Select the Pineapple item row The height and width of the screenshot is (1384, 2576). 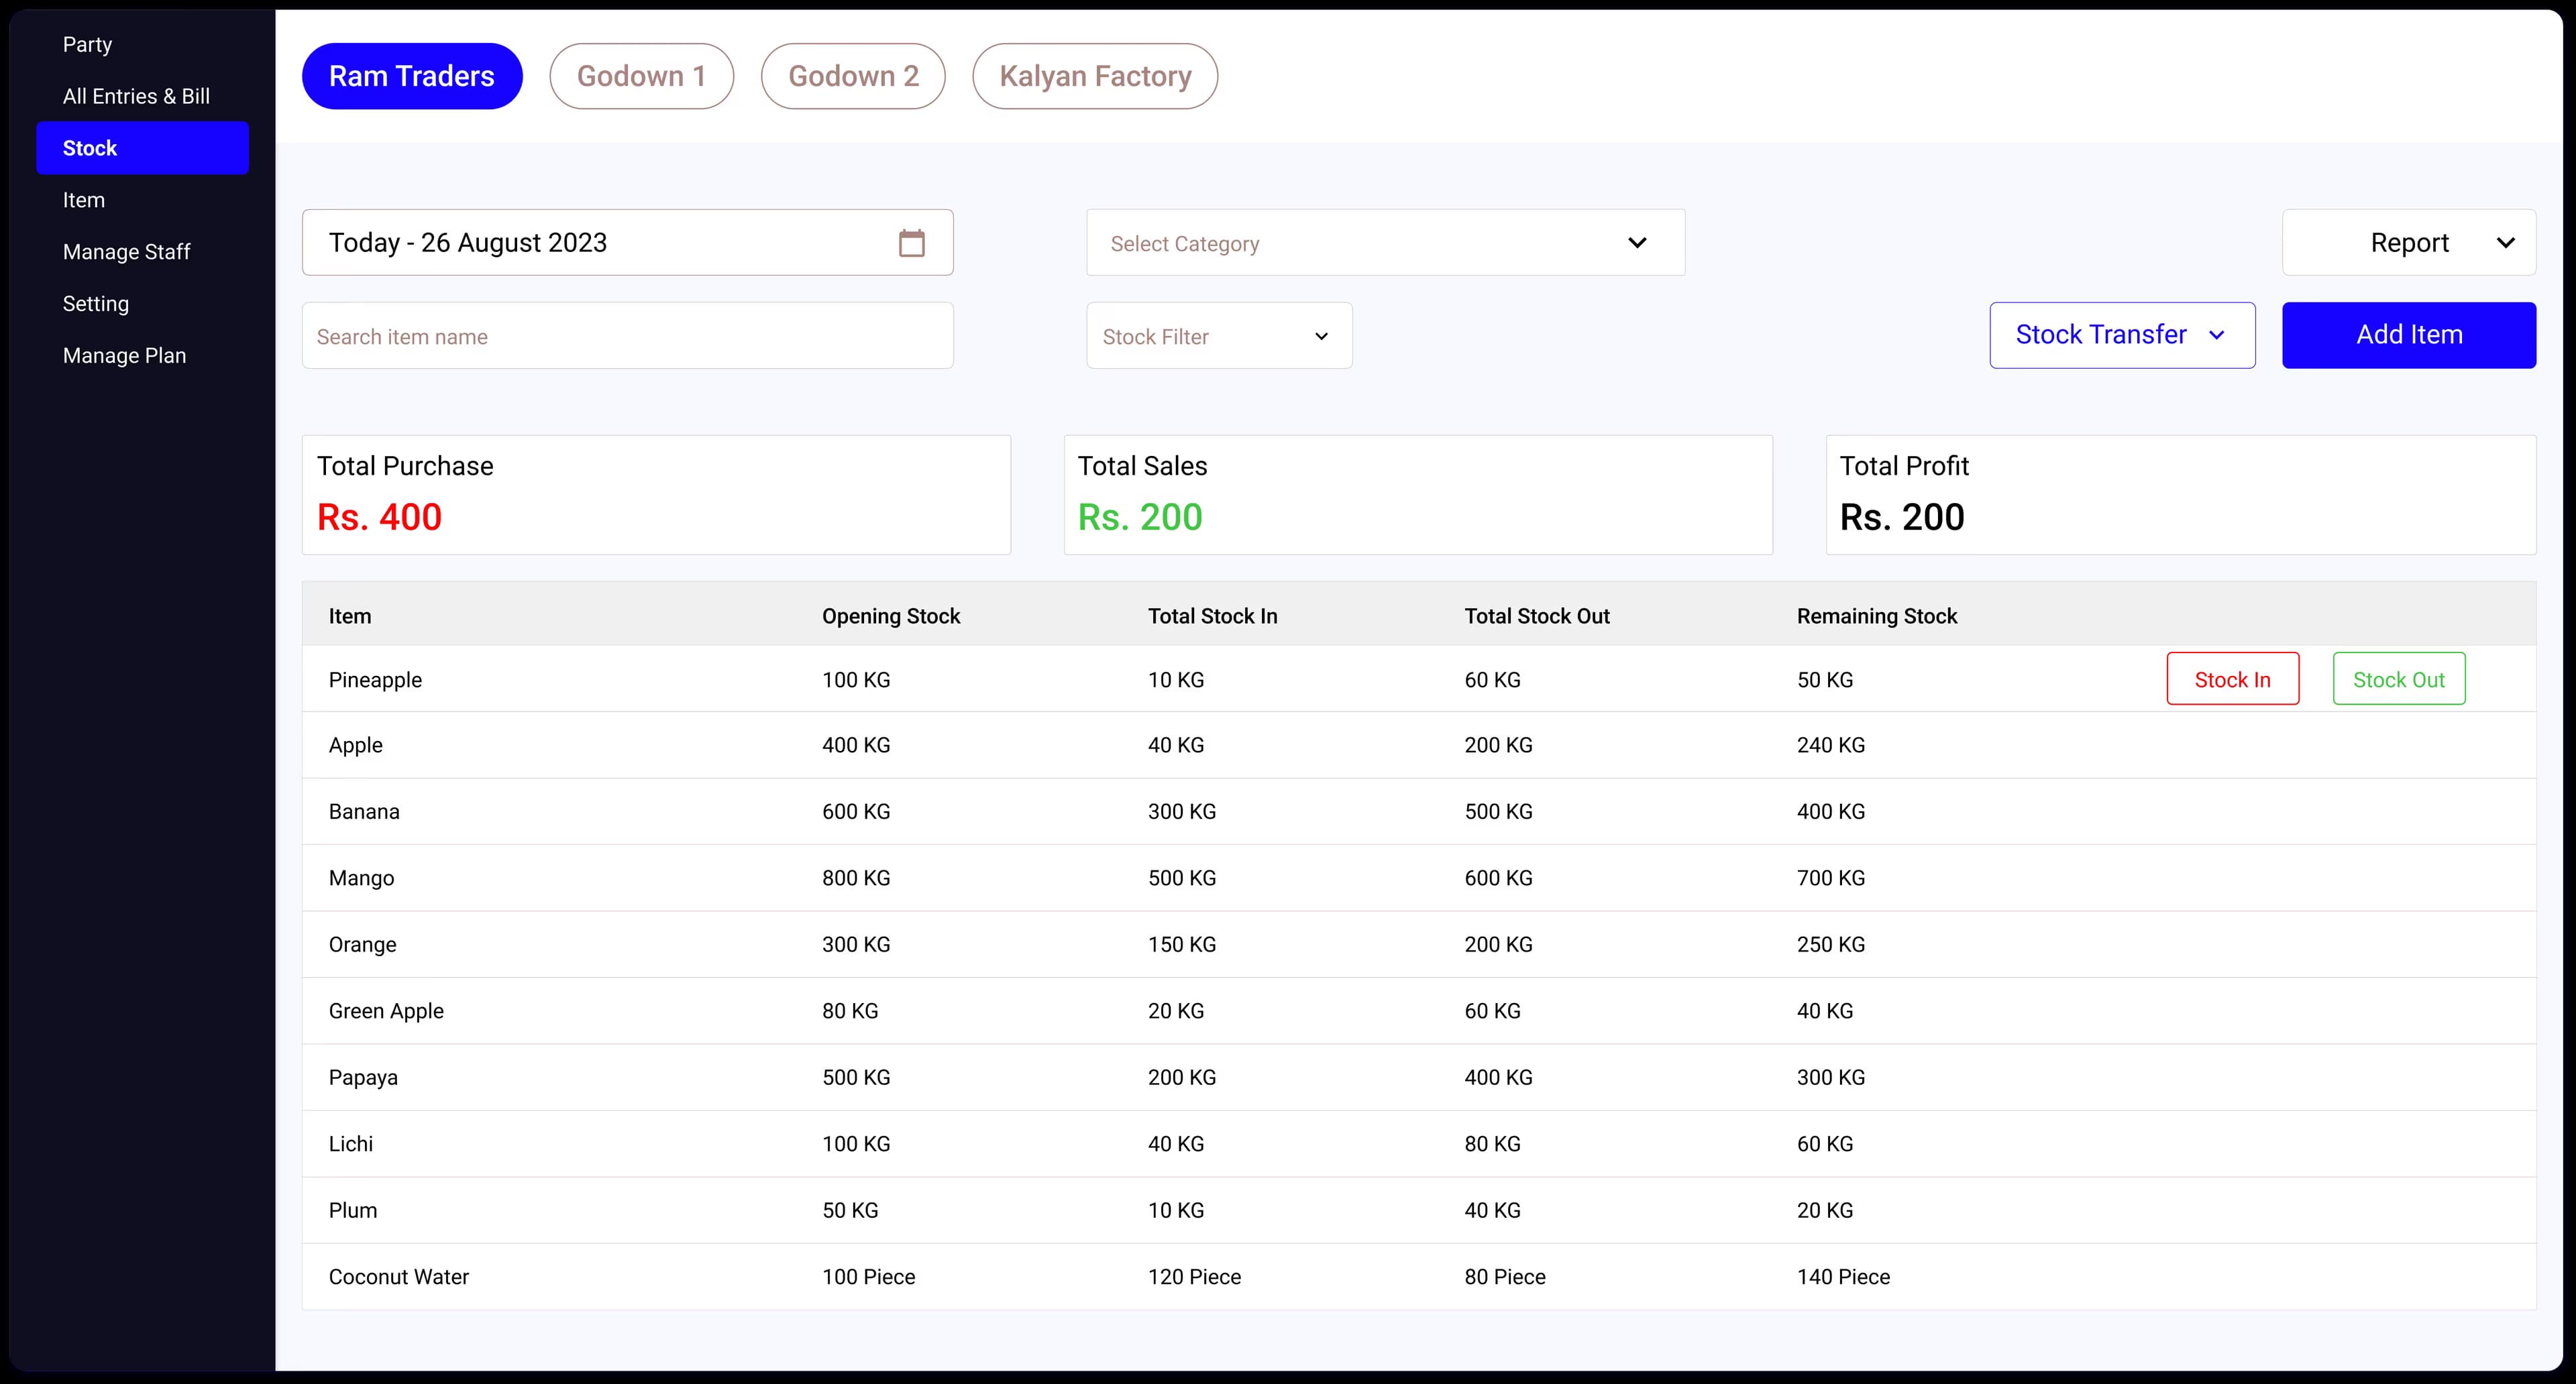click(x=1419, y=679)
